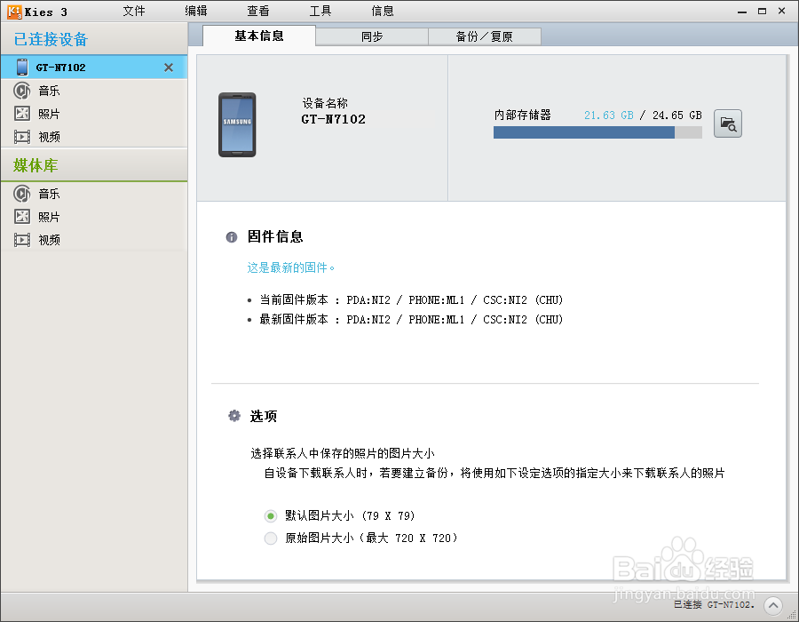Switch to the 同步 tab
This screenshot has width=799, height=622.
click(x=372, y=36)
